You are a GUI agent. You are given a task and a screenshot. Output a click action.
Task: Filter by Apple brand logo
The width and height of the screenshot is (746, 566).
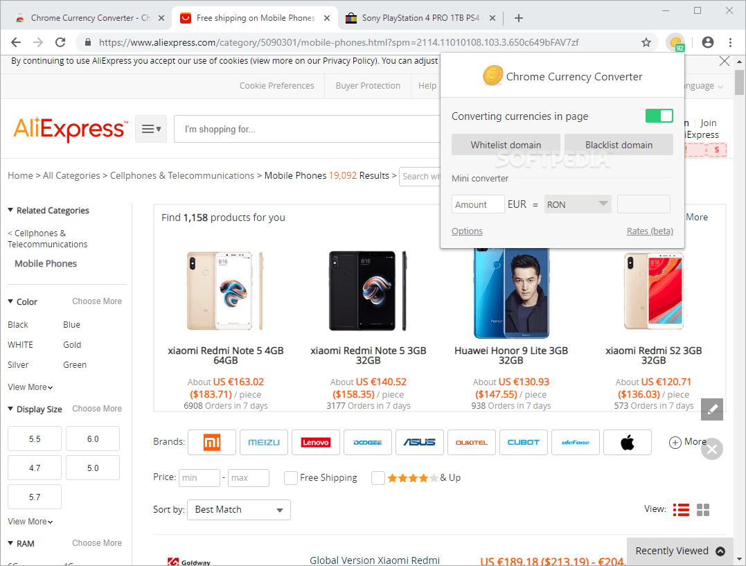(x=627, y=442)
